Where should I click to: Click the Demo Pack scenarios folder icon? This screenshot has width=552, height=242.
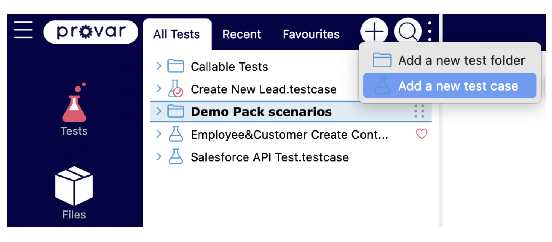coord(176,112)
